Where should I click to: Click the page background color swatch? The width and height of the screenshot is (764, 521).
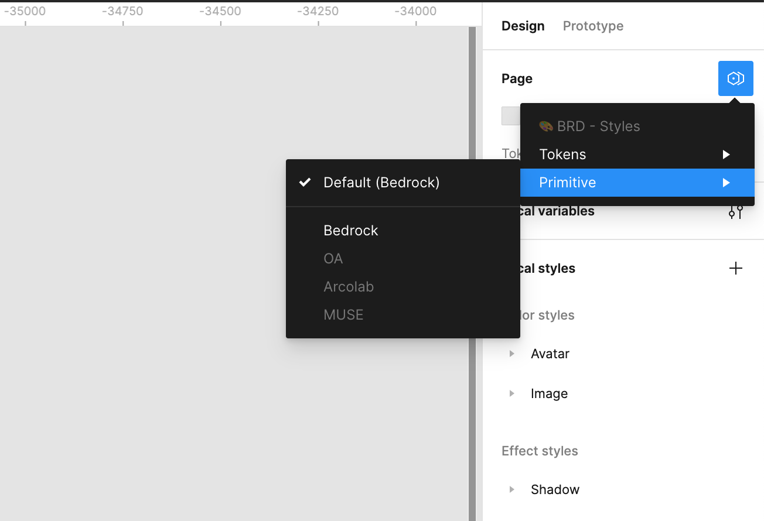click(x=510, y=116)
